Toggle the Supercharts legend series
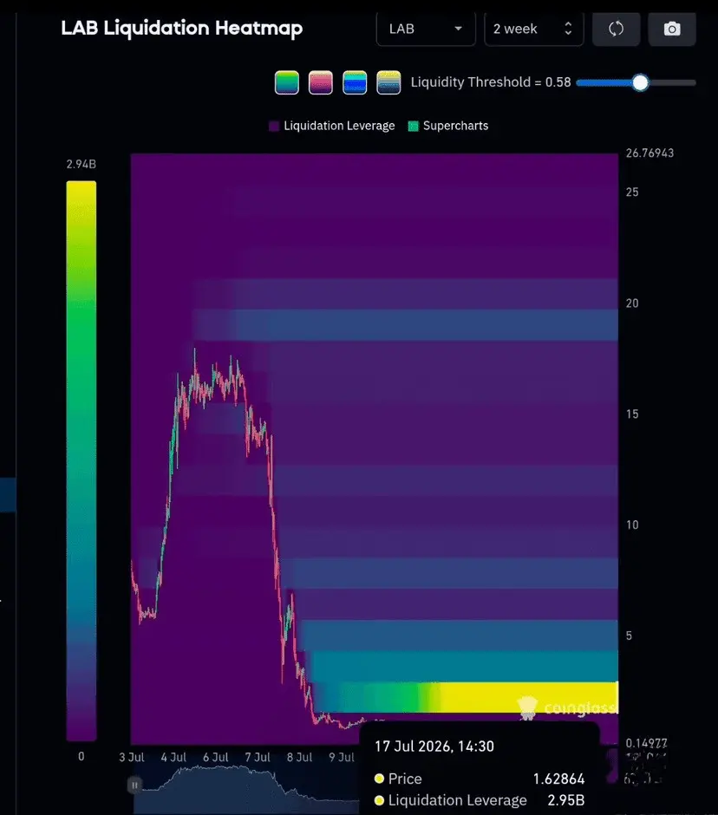The width and height of the screenshot is (718, 815). pos(448,126)
